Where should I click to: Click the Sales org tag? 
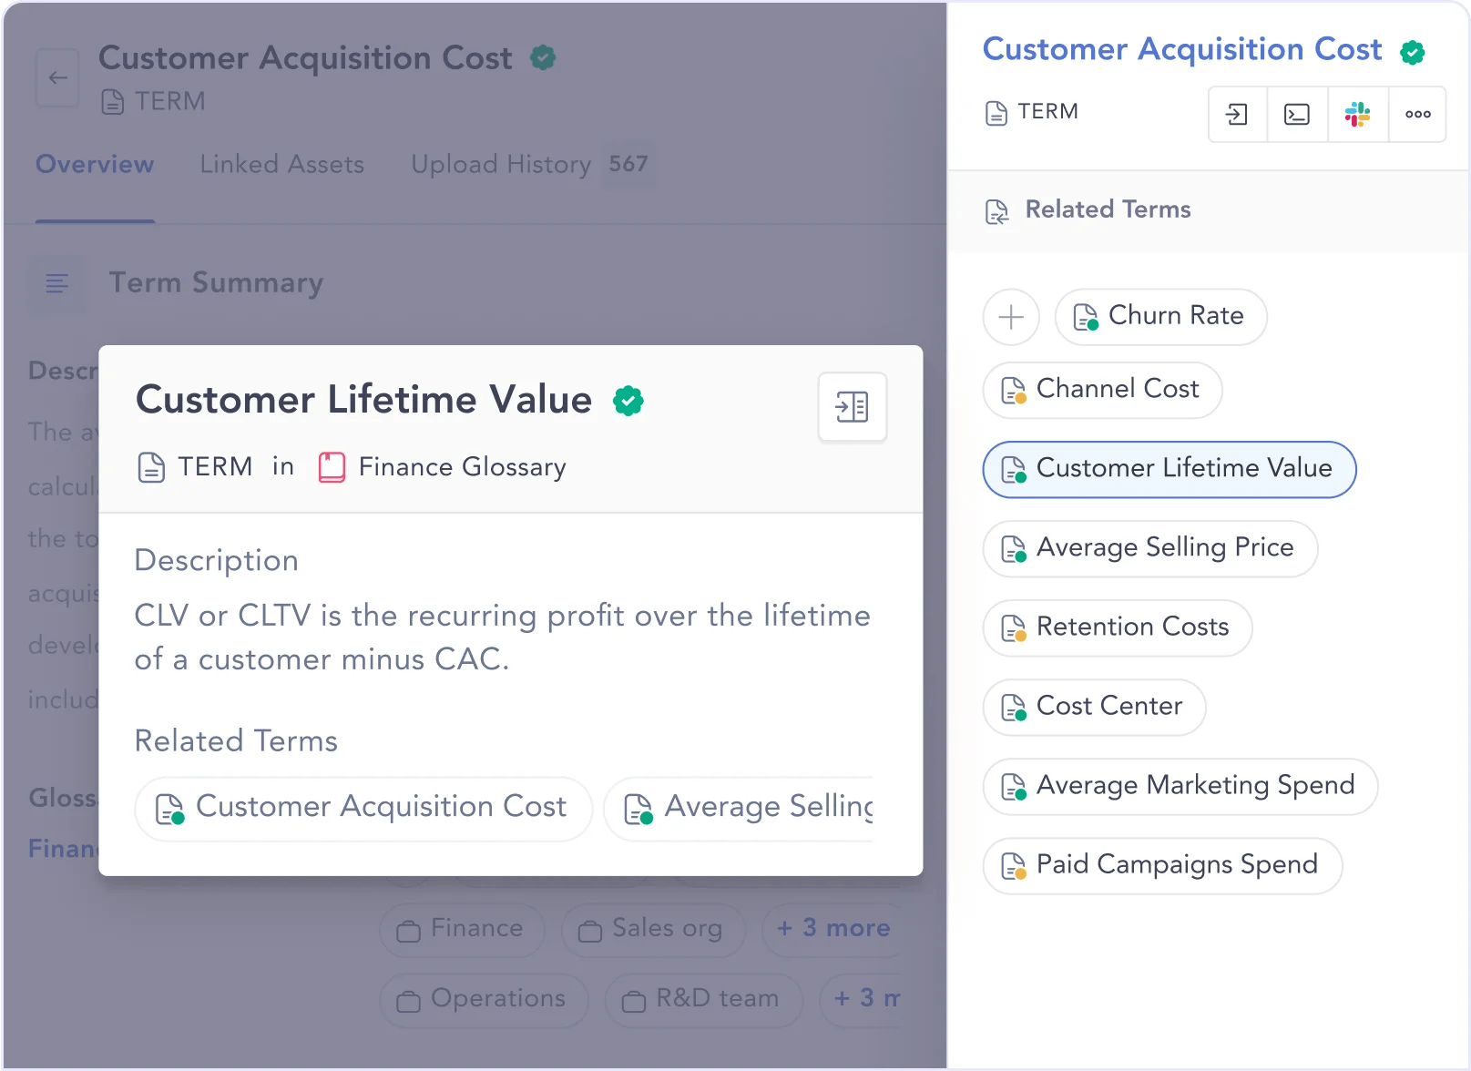pos(653,929)
